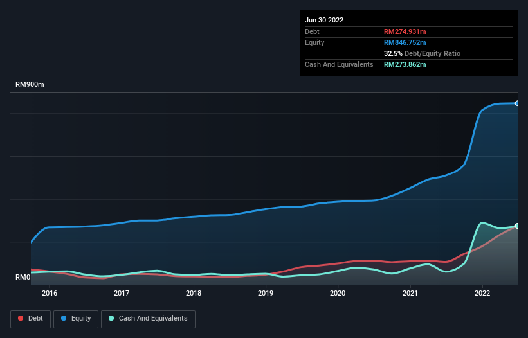Click the RM0 y-axis label
Image resolution: width=528 pixels, height=338 pixels.
tap(23, 277)
